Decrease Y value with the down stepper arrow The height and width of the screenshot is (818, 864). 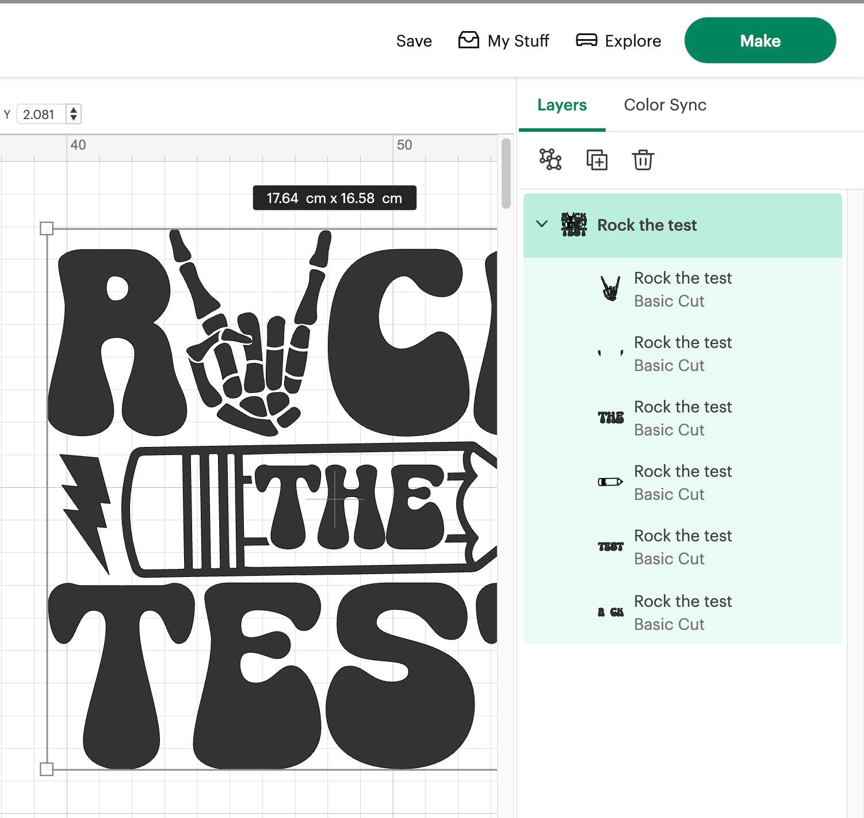click(x=74, y=118)
